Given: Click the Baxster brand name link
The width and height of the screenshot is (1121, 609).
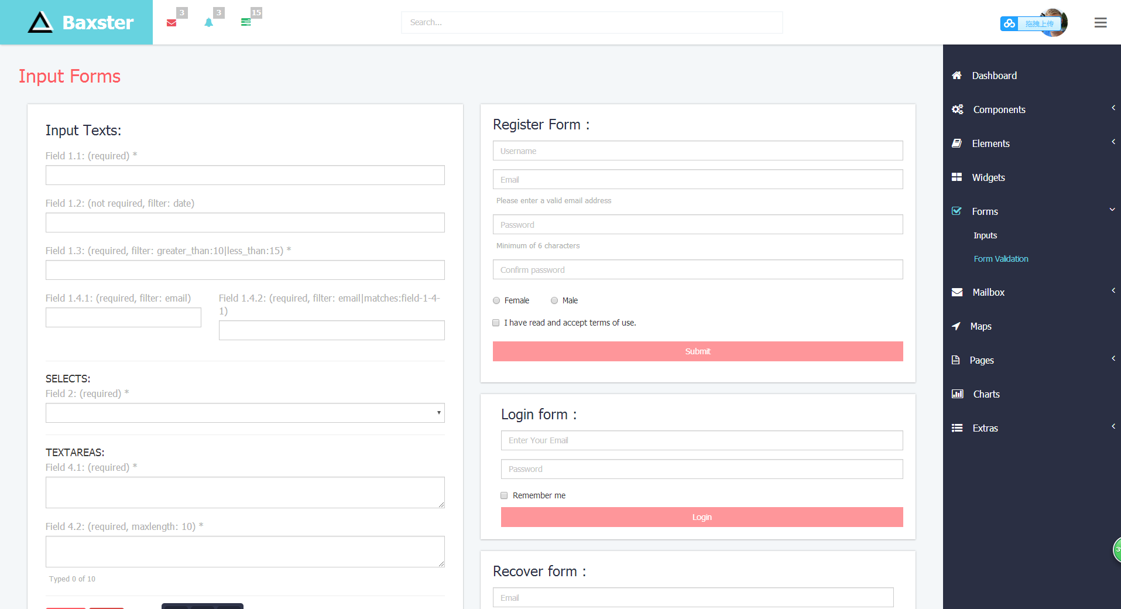Looking at the screenshot, I should pyautogui.click(x=98, y=22).
